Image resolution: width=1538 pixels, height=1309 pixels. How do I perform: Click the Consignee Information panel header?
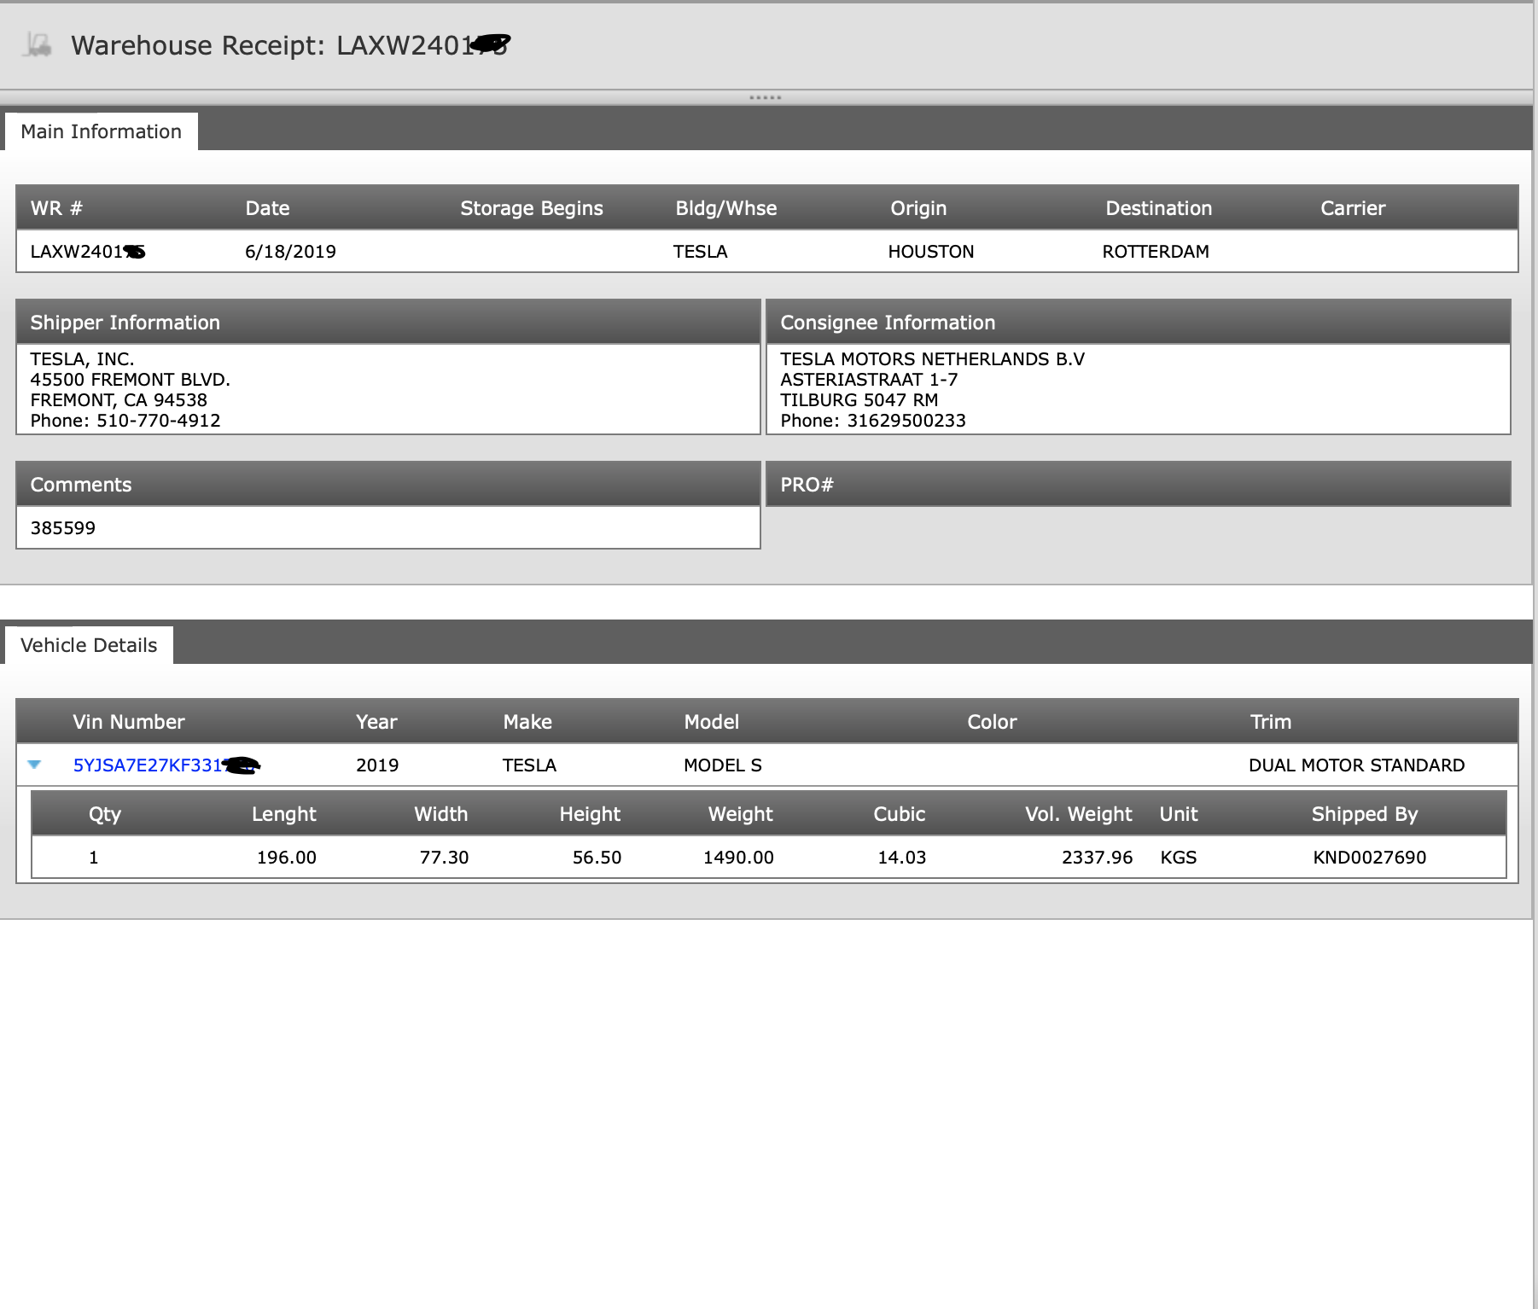(x=1138, y=323)
